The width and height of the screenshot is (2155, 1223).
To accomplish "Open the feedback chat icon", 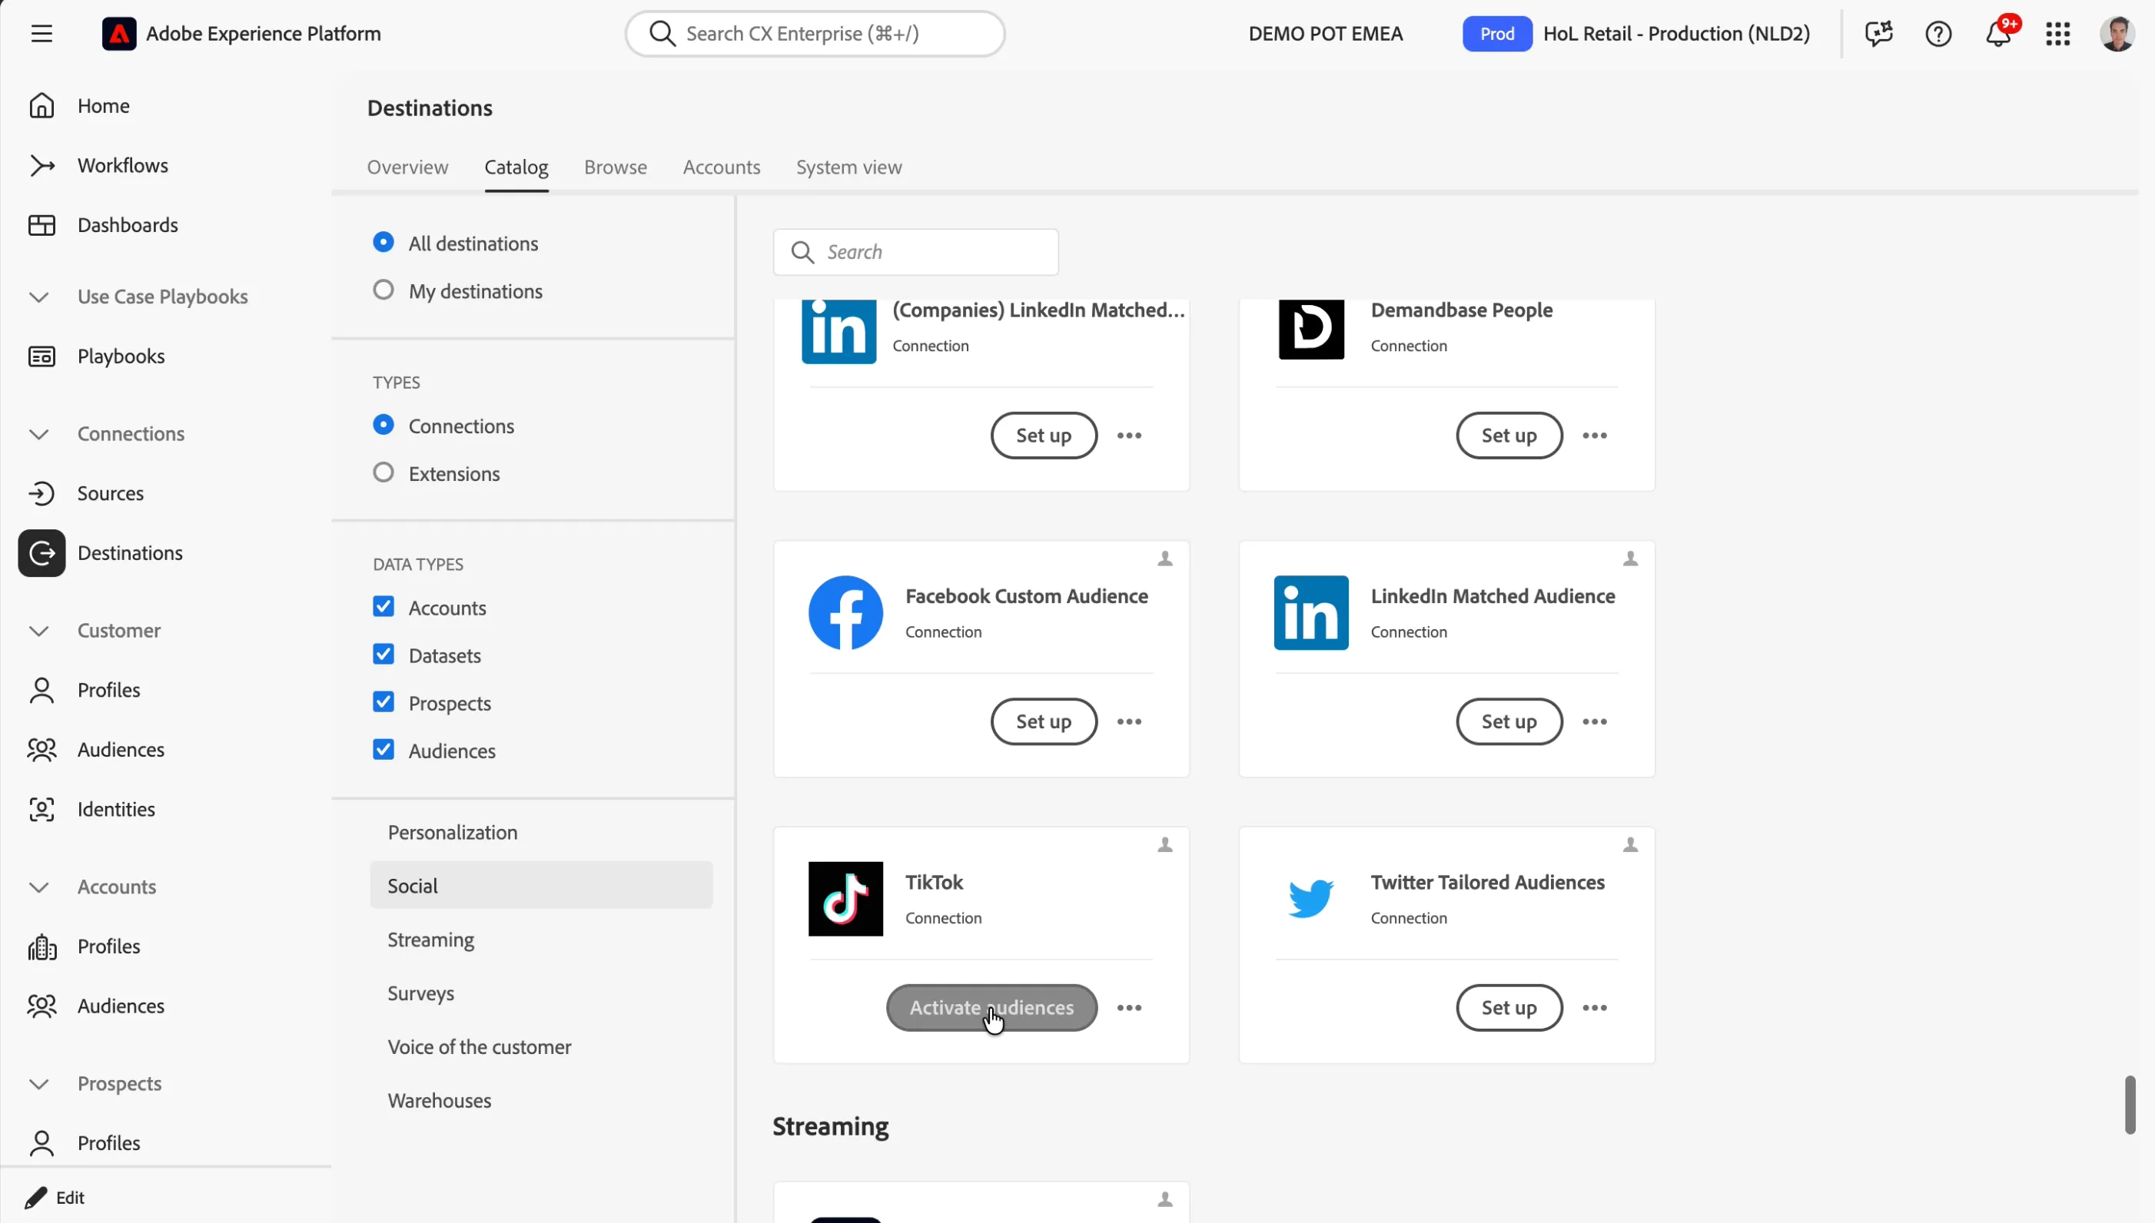I will [x=1878, y=34].
